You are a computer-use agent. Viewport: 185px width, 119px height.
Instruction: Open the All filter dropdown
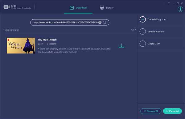[x=134, y=30]
